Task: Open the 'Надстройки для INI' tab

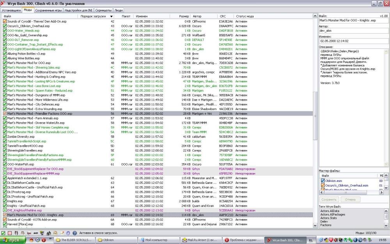Action: (x=78, y=10)
